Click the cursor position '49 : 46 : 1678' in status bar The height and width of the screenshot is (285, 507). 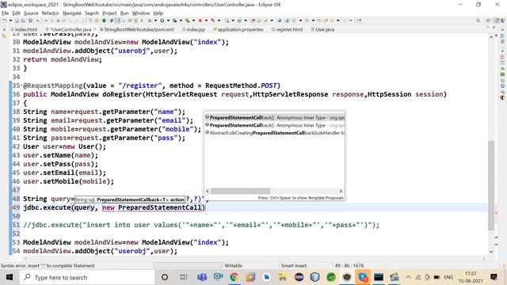349,266
